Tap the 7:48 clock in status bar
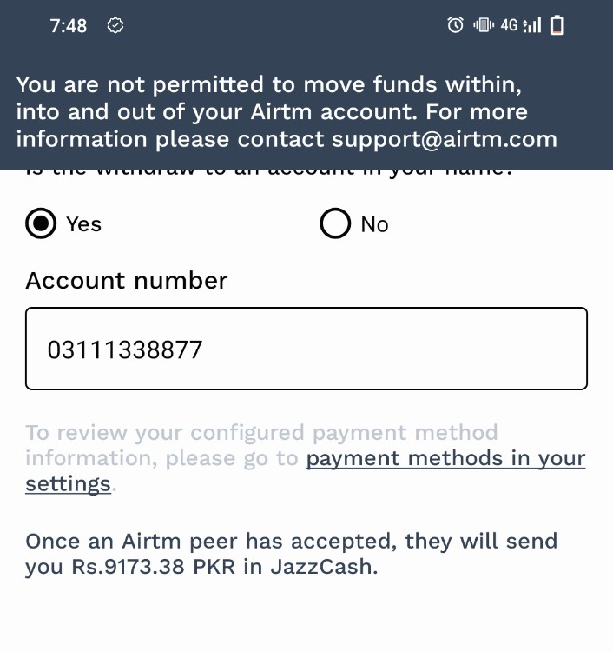 point(69,25)
